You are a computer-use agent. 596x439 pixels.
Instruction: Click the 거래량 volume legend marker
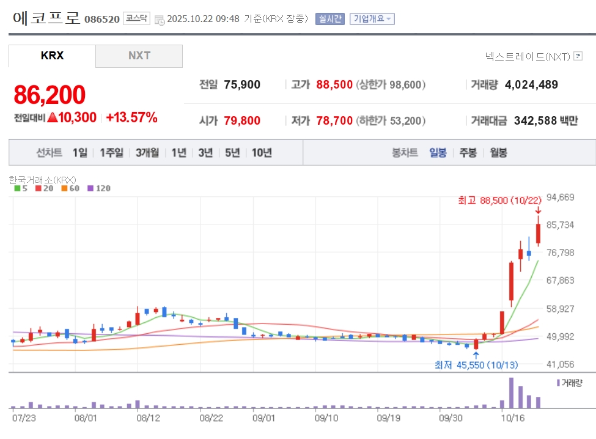point(557,383)
